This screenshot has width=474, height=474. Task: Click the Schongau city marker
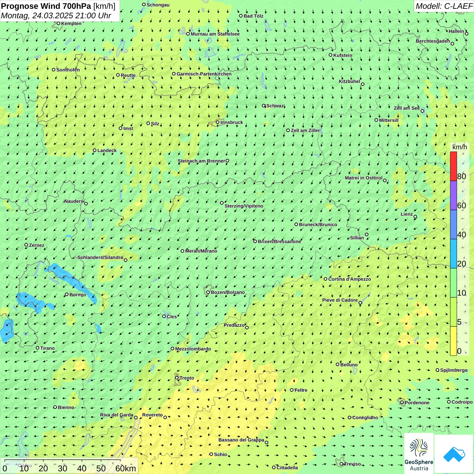[144, 5]
